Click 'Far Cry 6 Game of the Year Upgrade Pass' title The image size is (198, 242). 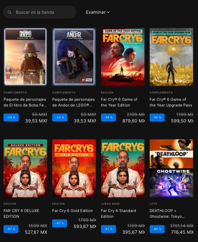171,102
